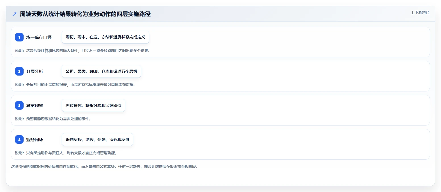The width and height of the screenshot is (441, 192).
Task: Click the footer summary 这张图强调周转指标的价值
Action: [x=104, y=166]
